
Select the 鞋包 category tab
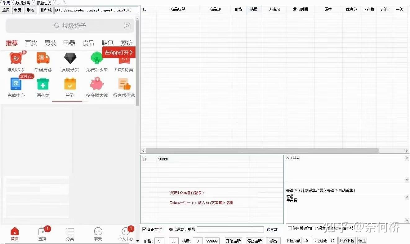click(x=108, y=43)
